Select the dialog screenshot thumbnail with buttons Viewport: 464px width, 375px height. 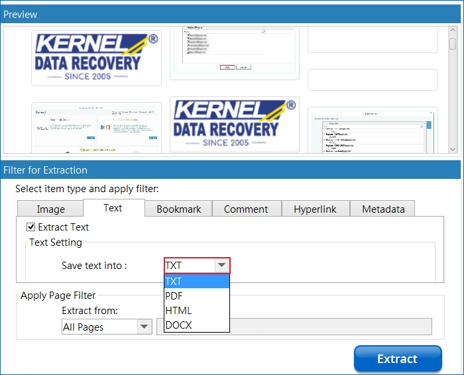tap(235, 52)
